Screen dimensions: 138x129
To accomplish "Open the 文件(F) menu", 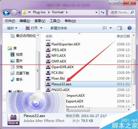I will (10, 21).
